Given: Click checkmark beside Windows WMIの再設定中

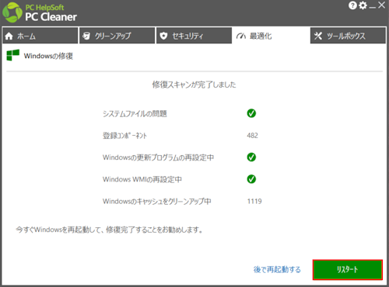Looking at the screenshot, I should coord(251,179).
